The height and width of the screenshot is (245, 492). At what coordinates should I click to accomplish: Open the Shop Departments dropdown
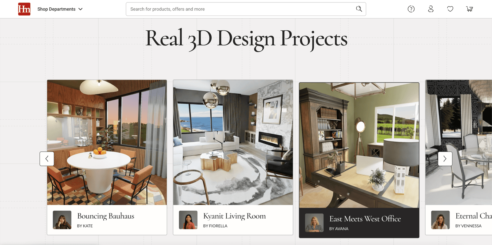click(60, 9)
